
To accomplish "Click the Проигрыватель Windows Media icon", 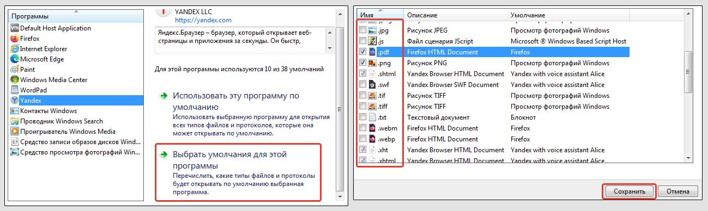I will [x=15, y=132].
